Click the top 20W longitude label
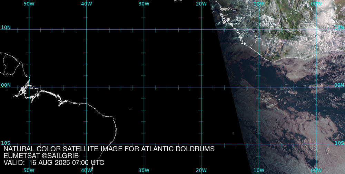 tap(201, 4)
